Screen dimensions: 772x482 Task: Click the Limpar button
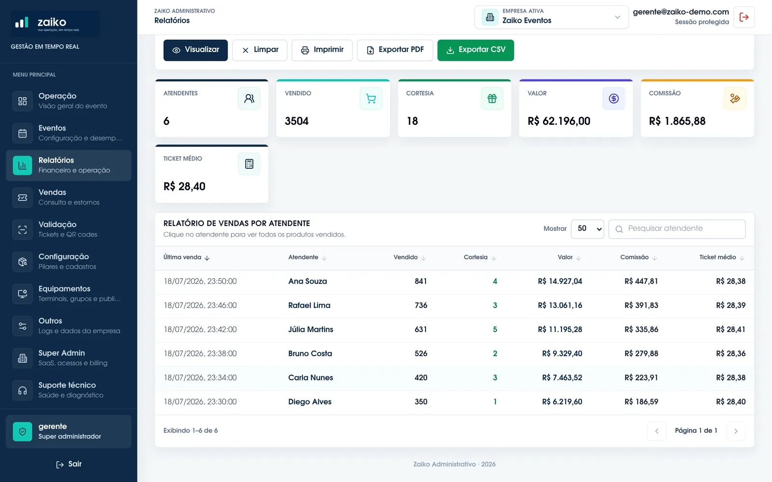tap(260, 50)
